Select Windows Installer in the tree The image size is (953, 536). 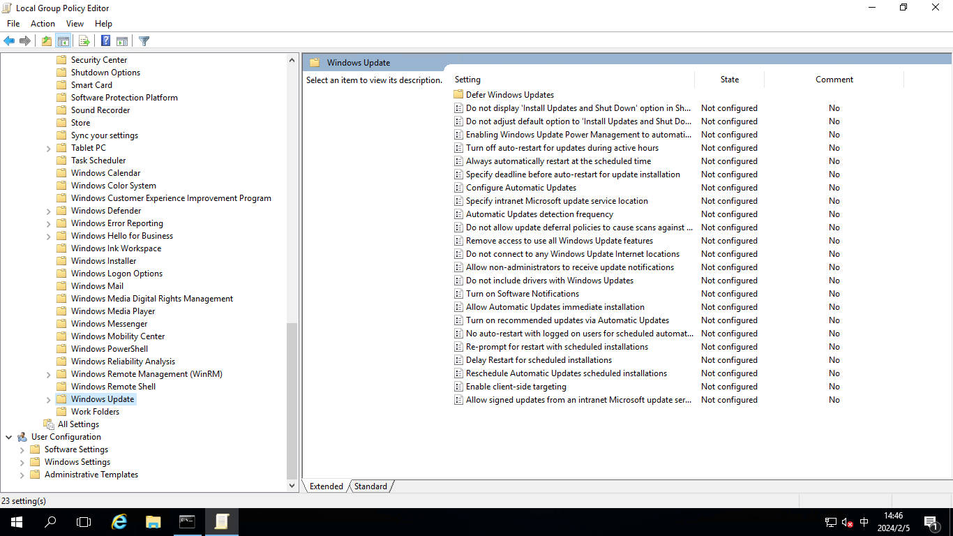(x=103, y=261)
